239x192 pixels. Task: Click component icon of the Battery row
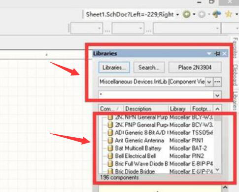click(x=110, y=148)
